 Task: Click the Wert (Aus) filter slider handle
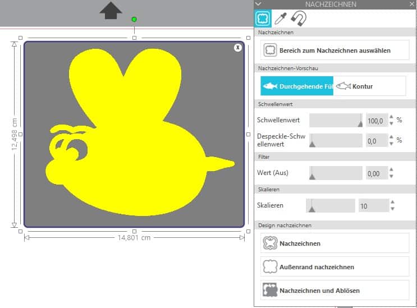tap(312, 177)
